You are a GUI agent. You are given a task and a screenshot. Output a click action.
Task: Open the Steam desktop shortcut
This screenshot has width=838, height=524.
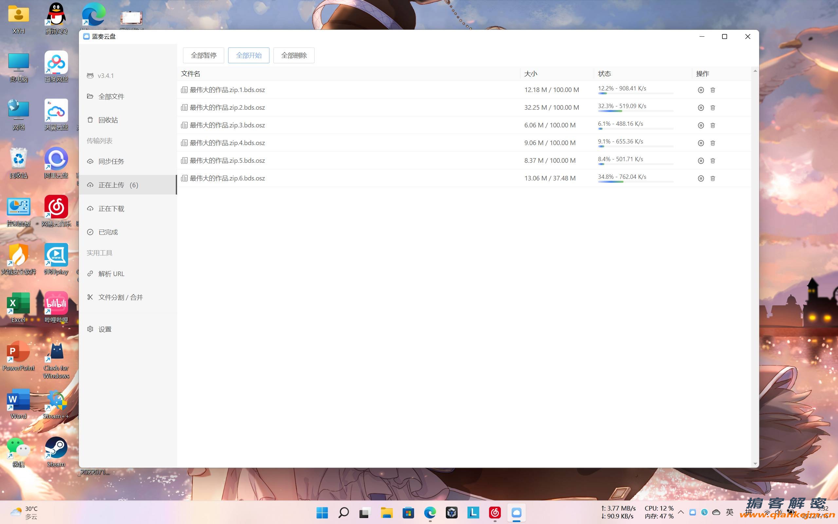[56, 452]
